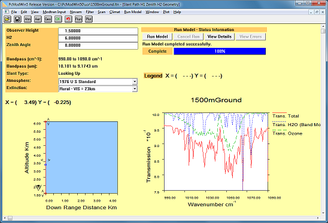Viewport: 328px width, 223px height.
Task: Click the Cancel Run button
Action: (x=189, y=36)
